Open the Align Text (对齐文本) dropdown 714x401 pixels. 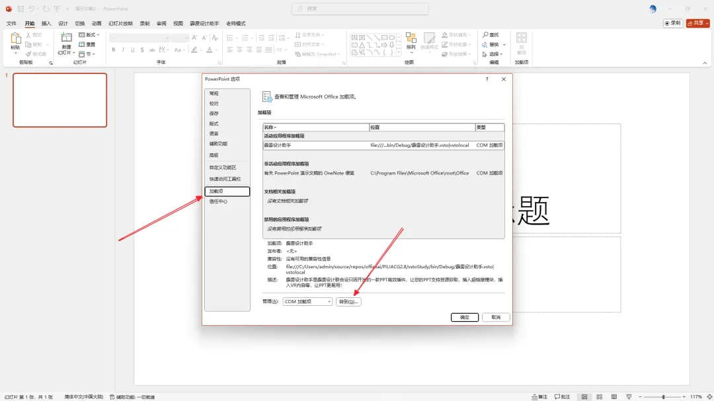pyautogui.click(x=309, y=45)
